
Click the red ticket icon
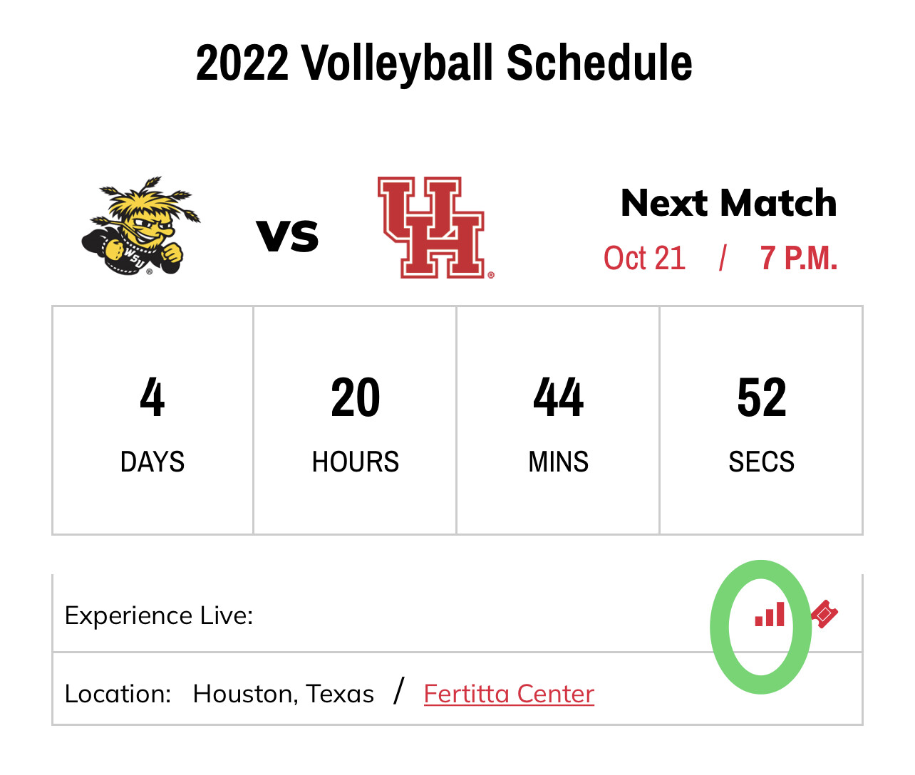(x=824, y=614)
